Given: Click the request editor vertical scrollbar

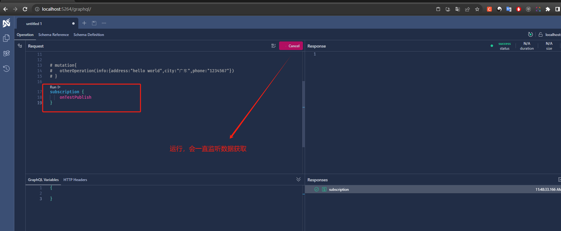Looking at the screenshot, I should click(x=304, y=114).
